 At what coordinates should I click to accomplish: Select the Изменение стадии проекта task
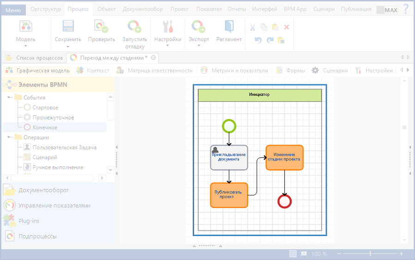pos(285,158)
